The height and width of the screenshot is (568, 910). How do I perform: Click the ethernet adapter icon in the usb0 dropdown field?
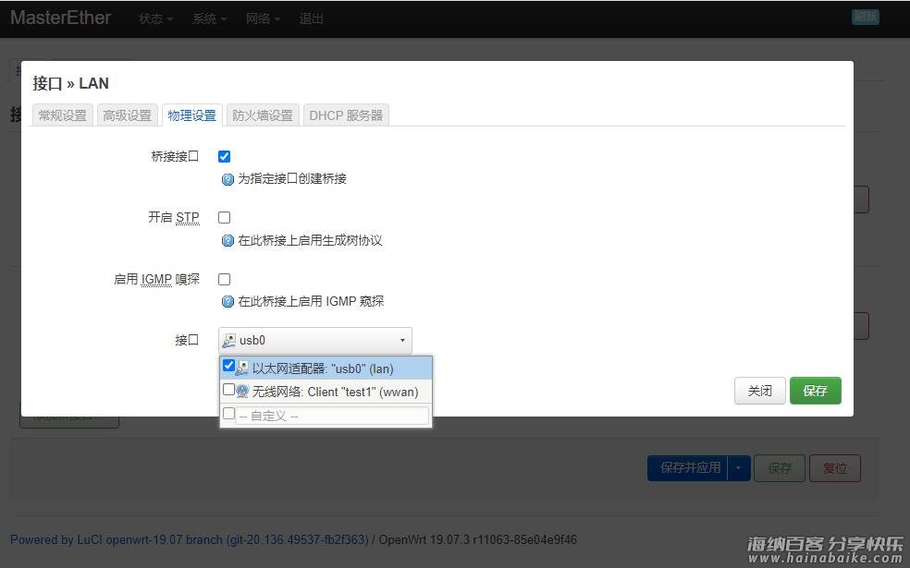tap(229, 341)
